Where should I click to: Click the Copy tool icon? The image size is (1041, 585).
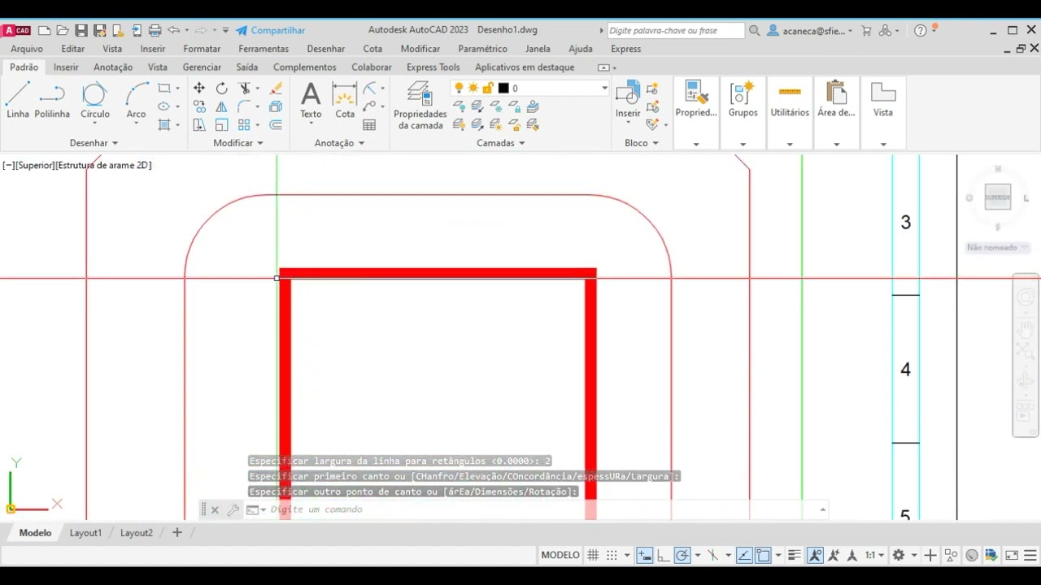click(199, 106)
